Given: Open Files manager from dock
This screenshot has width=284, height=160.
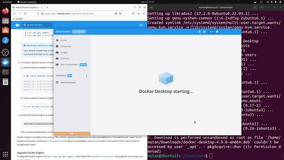Looking at the screenshot, I should 5,21.
